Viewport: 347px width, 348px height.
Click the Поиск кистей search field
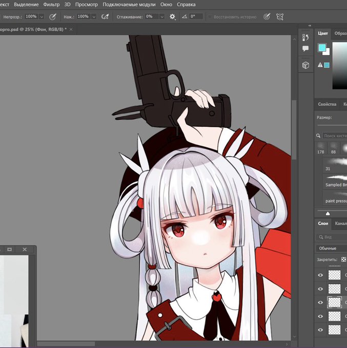click(x=335, y=136)
